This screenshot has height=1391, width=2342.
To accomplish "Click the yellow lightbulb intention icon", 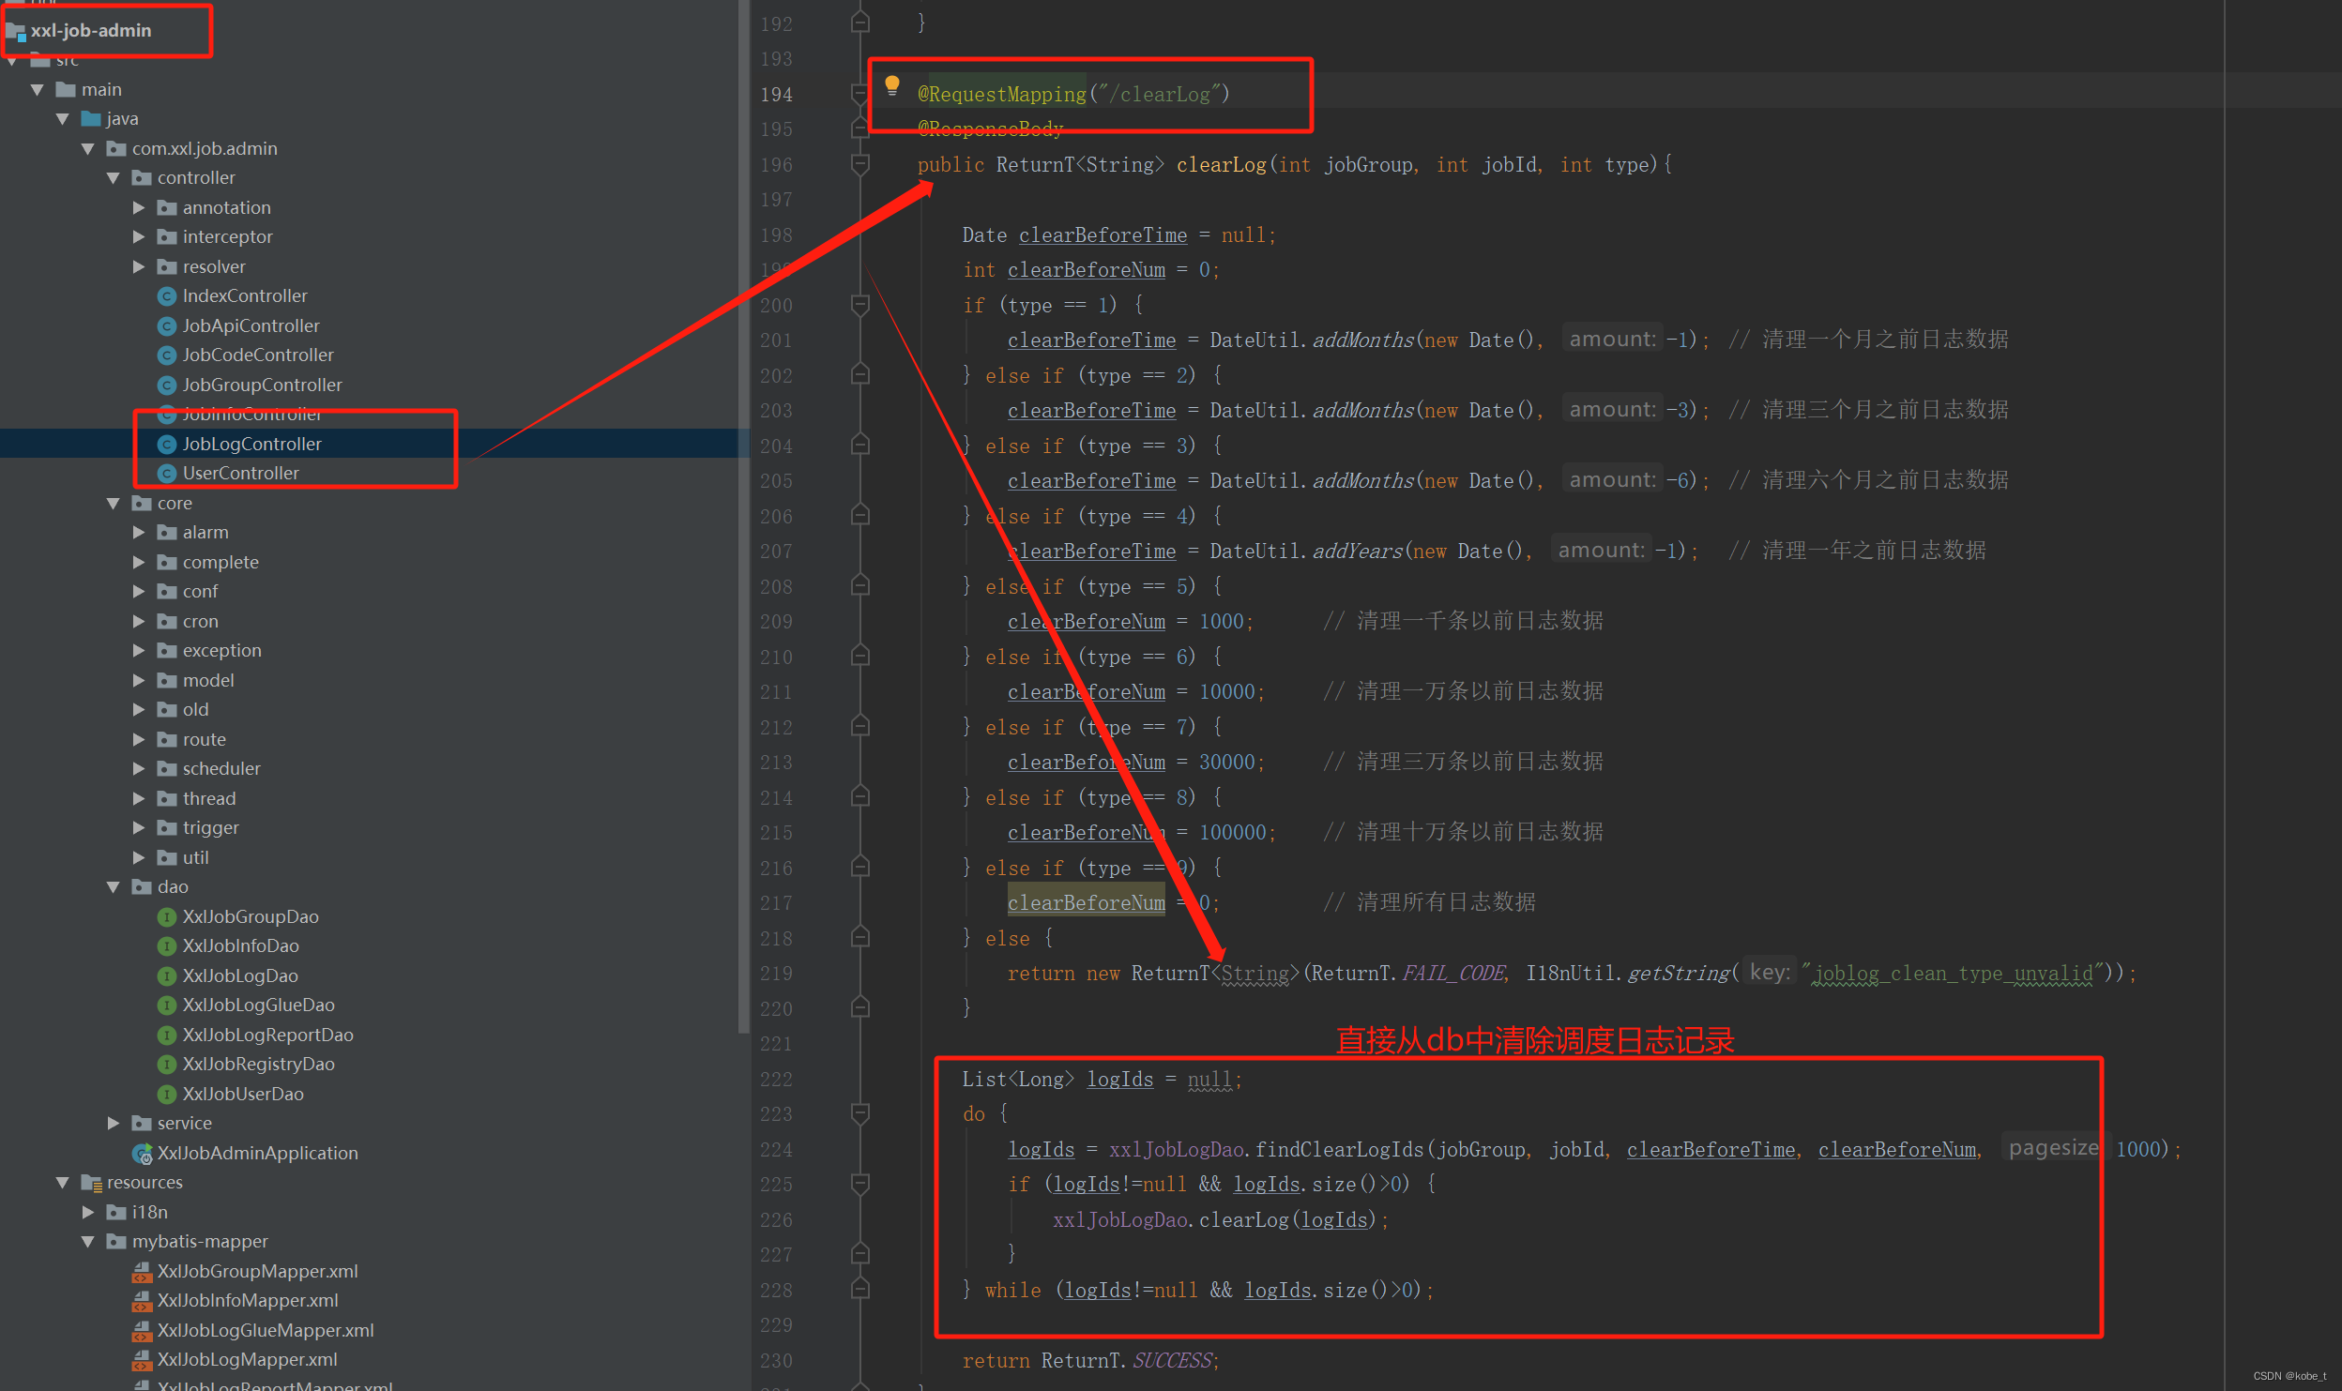I will [891, 86].
